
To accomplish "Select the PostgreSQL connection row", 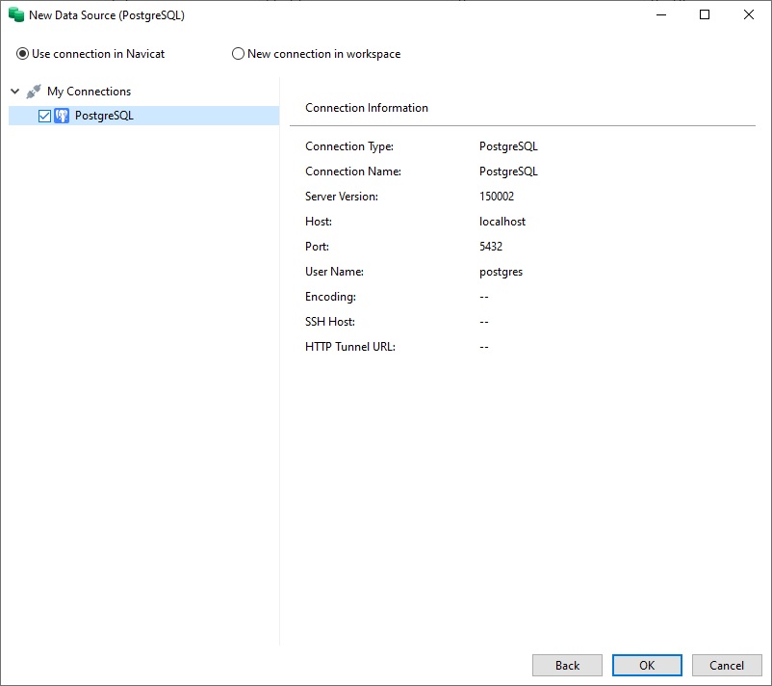I will click(x=143, y=116).
